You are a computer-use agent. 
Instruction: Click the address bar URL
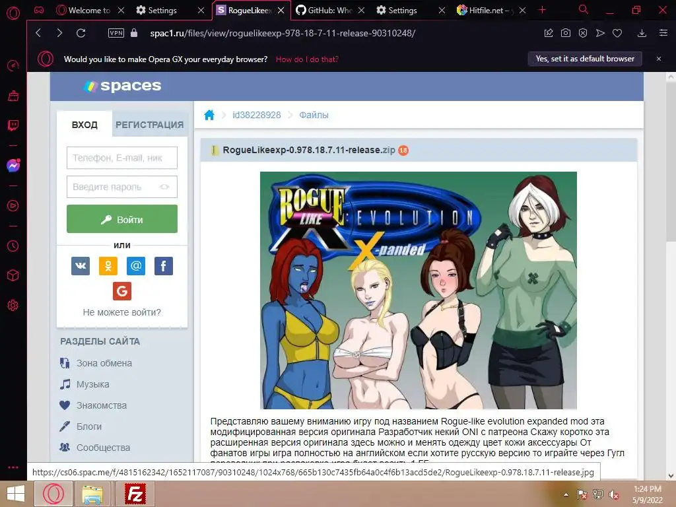pyautogui.click(x=283, y=33)
